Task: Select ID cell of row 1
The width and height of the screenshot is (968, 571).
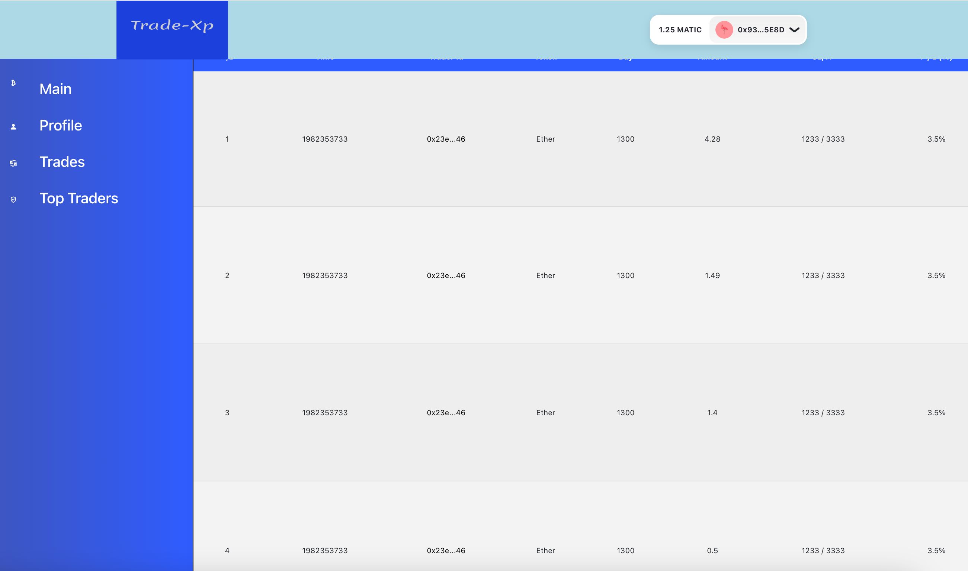Action: point(227,139)
